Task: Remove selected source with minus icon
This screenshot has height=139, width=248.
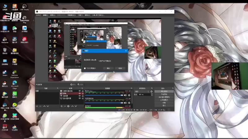Action: pos(65,106)
